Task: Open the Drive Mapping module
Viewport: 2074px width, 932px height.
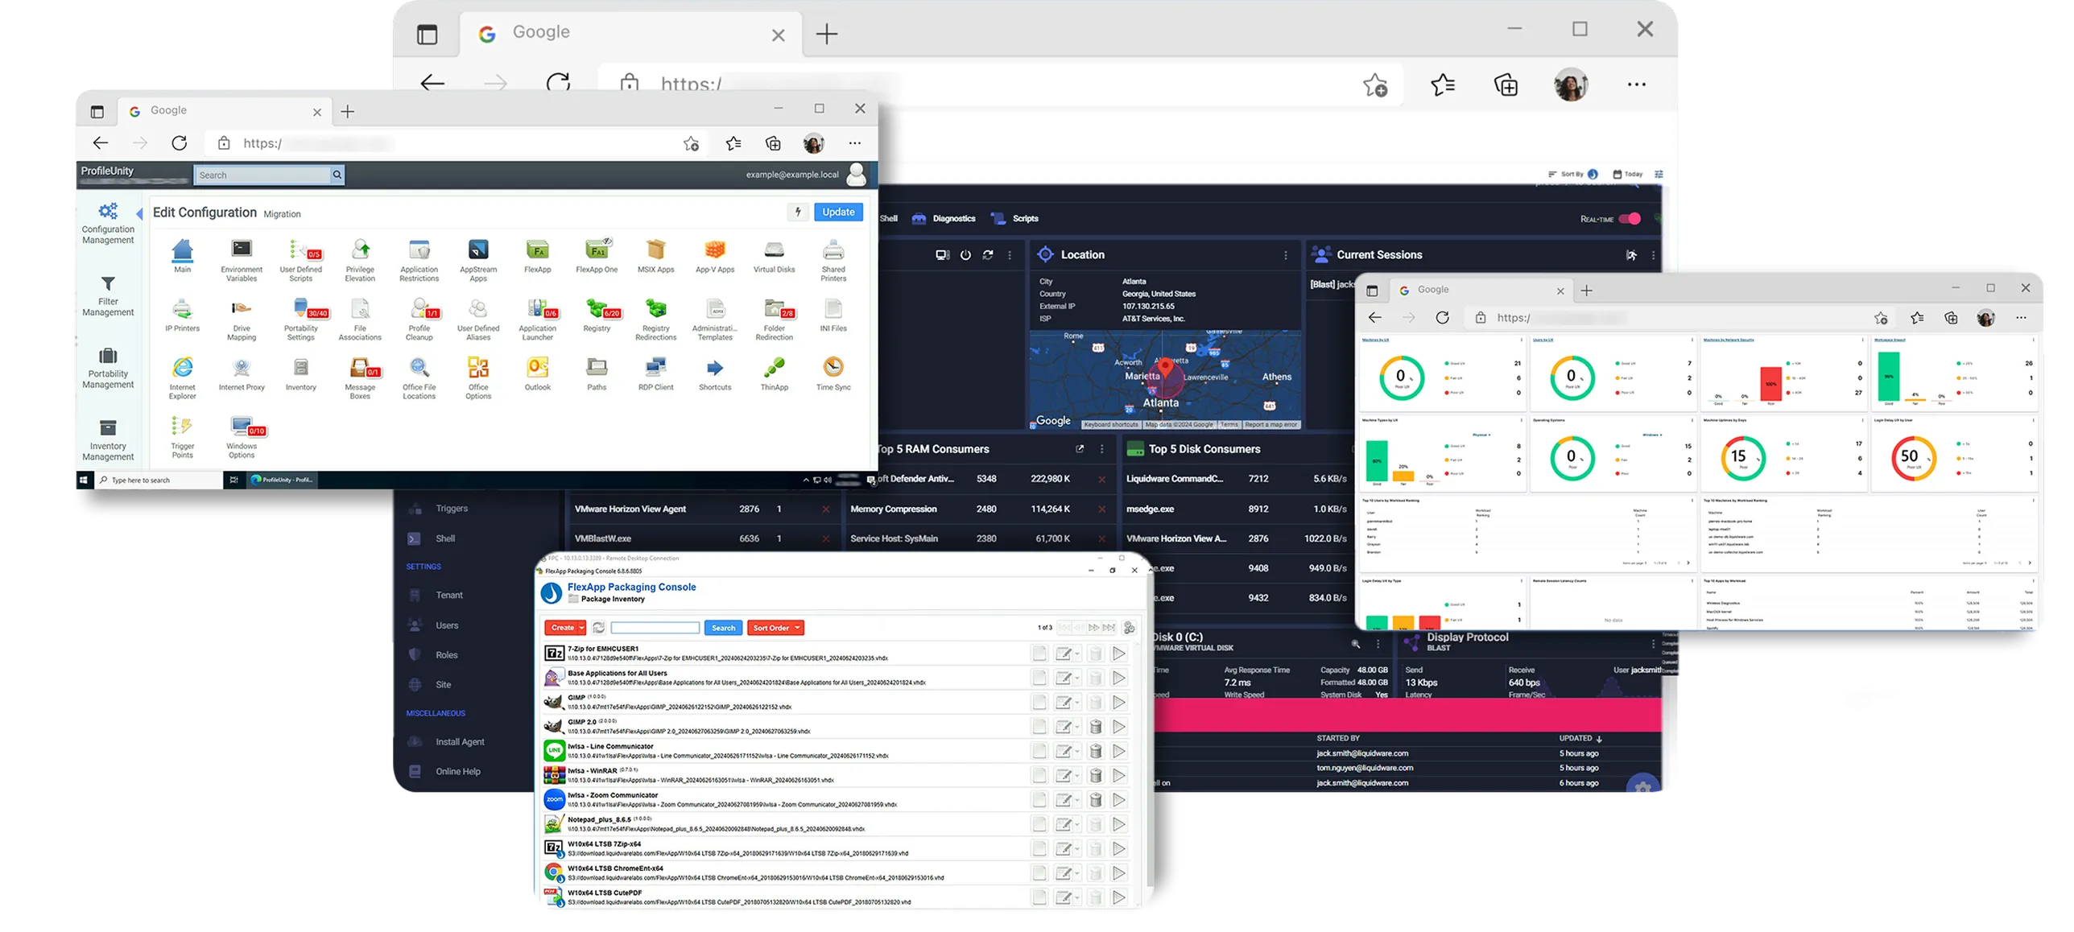Action: point(242,320)
